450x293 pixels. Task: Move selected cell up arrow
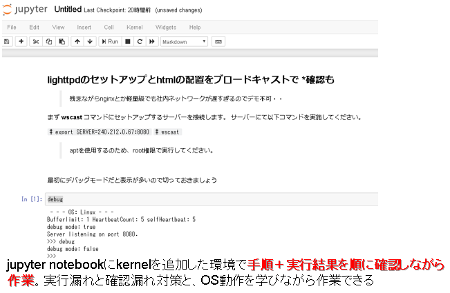pos(77,42)
